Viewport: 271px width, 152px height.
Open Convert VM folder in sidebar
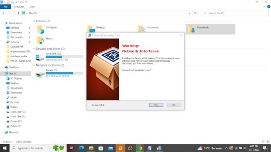pyautogui.click(x=17, y=47)
